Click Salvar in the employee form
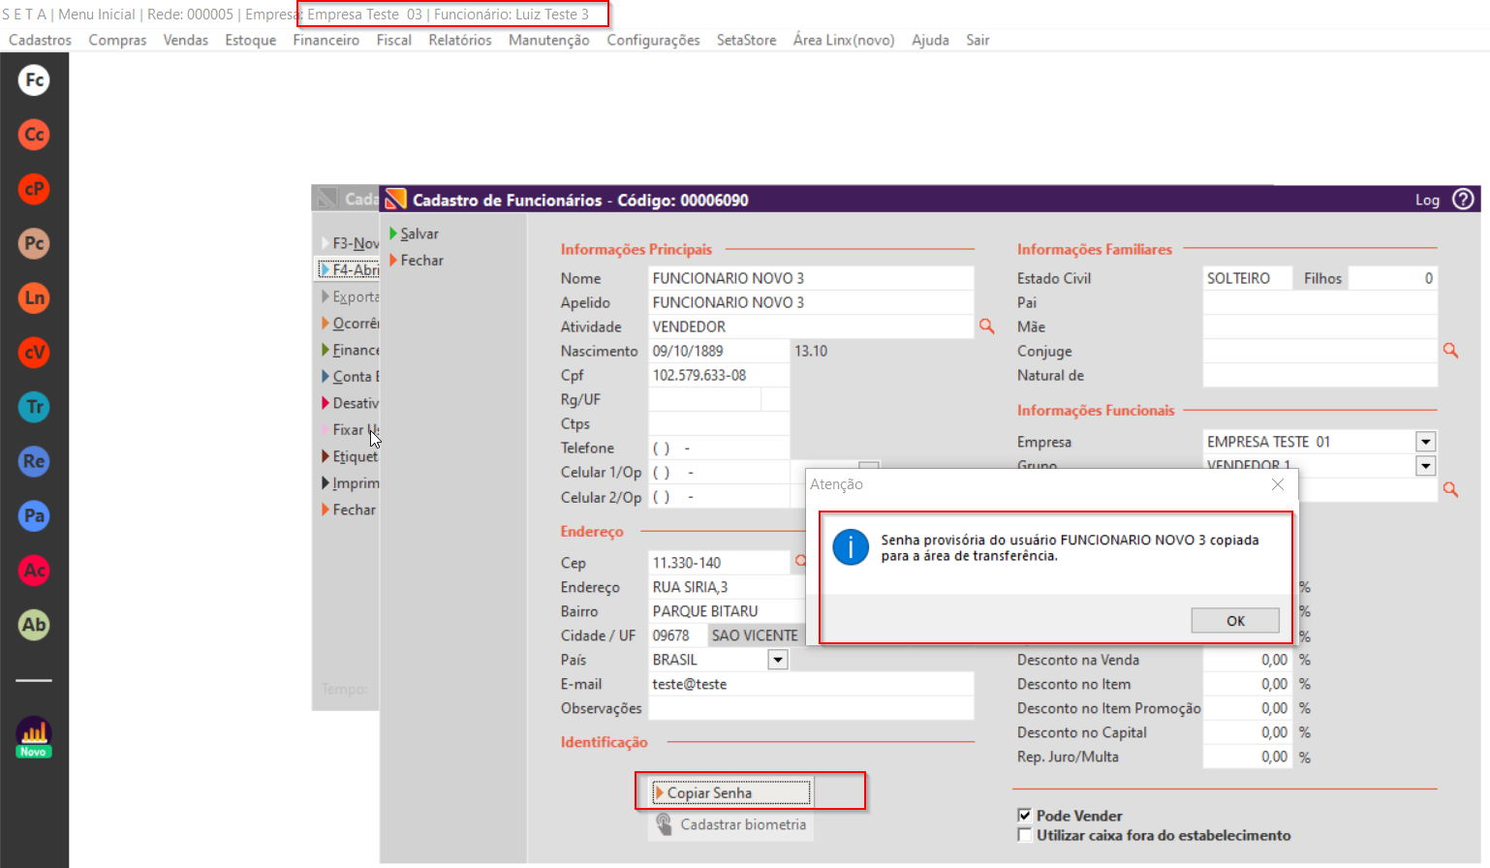The width and height of the screenshot is (1490, 868). click(415, 233)
